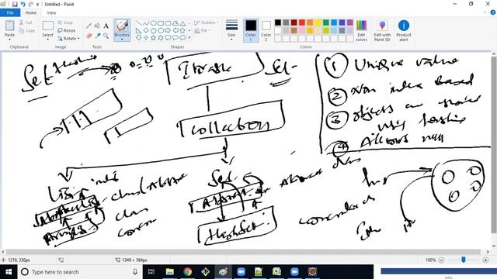This screenshot has height=279, width=497.
Task: Click the Undo arrow in the title bar
Action: 23,4
